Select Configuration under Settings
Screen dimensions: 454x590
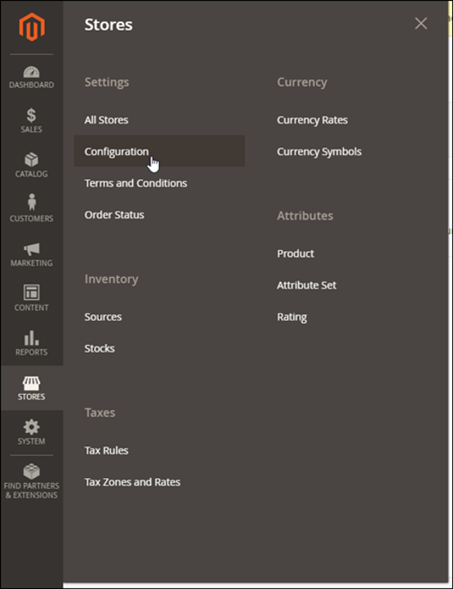117,151
